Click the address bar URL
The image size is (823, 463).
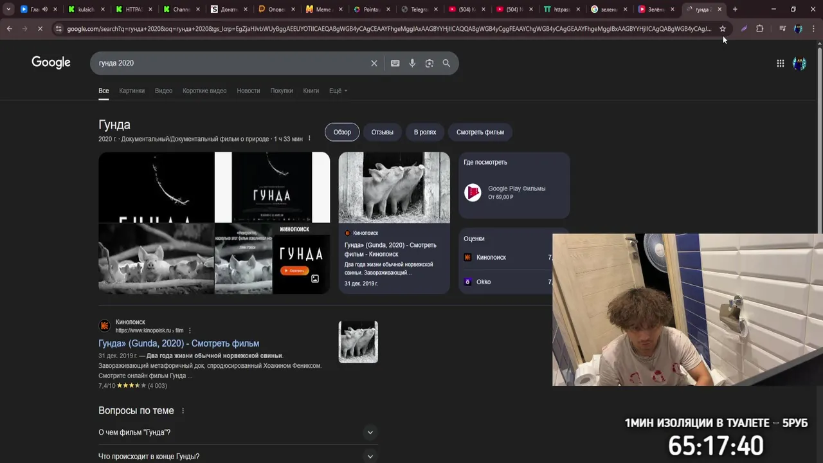pos(389,28)
